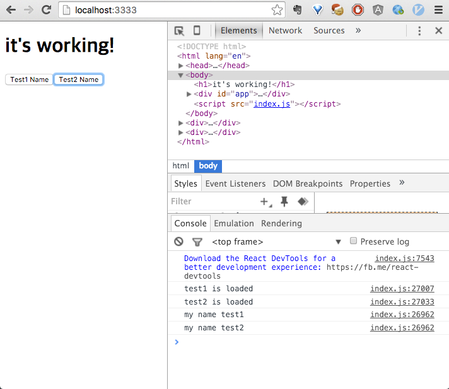449x389 pixels.
Task: Open source link index.js:7543
Action: (405, 258)
